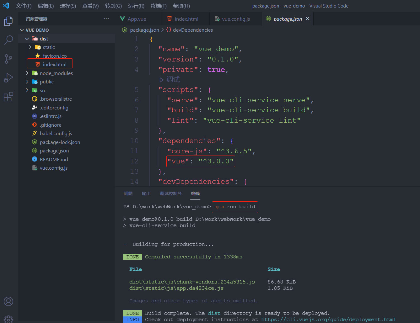Click the .browserslistrc file icon

pos(35,99)
